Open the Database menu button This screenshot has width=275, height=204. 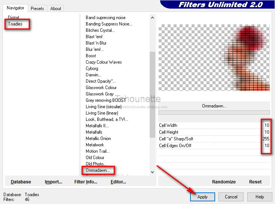tap(21, 182)
